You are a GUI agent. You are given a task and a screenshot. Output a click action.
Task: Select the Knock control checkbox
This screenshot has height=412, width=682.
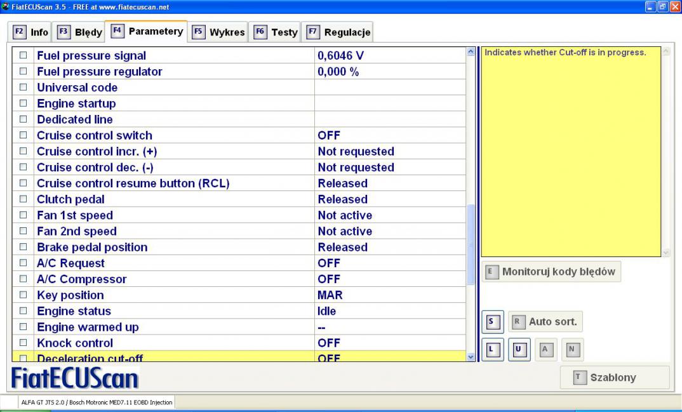[x=23, y=343]
